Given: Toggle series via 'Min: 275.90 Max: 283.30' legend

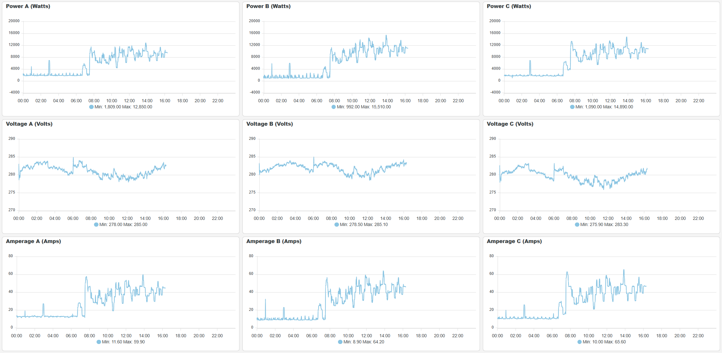Looking at the screenshot, I should tap(604, 225).
